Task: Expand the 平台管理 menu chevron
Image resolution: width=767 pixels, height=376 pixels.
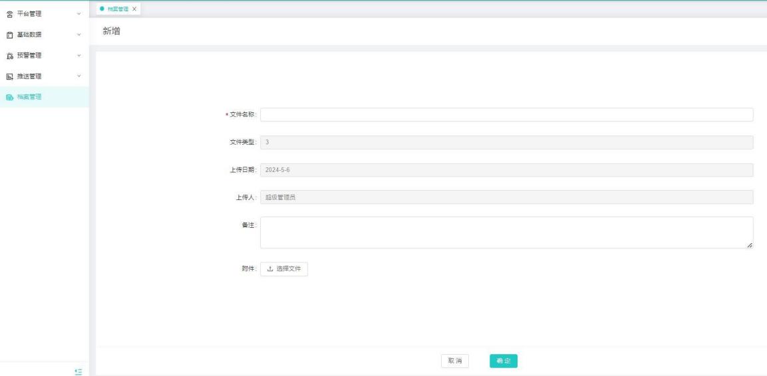Action: [x=79, y=13]
